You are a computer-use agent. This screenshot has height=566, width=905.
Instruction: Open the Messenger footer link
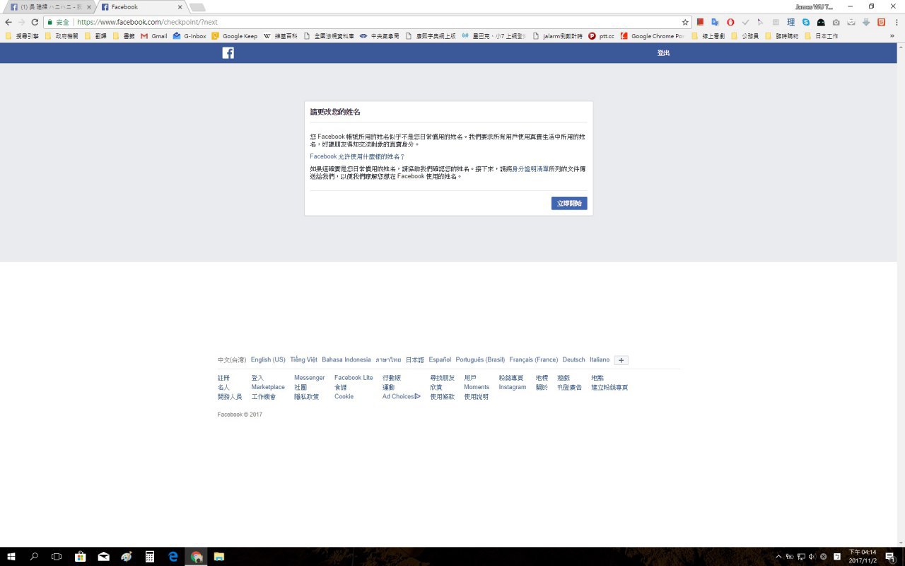pyautogui.click(x=310, y=378)
